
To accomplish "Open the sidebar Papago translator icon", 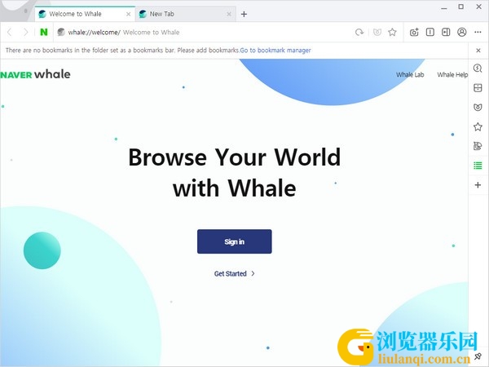I will coord(478,108).
